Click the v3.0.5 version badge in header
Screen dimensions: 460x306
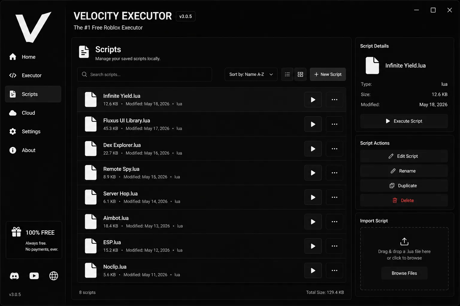pos(186,16)
